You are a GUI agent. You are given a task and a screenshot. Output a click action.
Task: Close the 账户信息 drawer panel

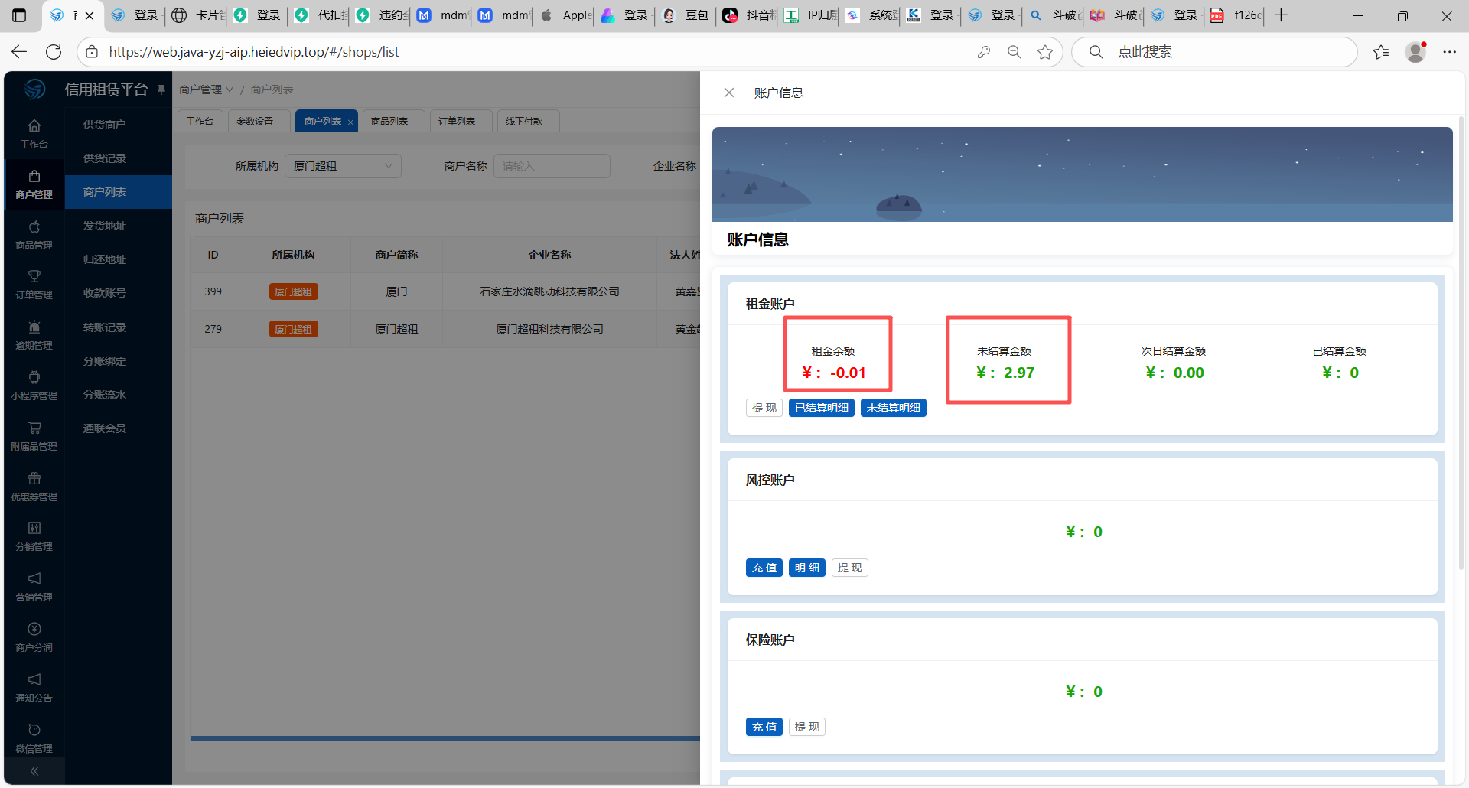[728, 93]
